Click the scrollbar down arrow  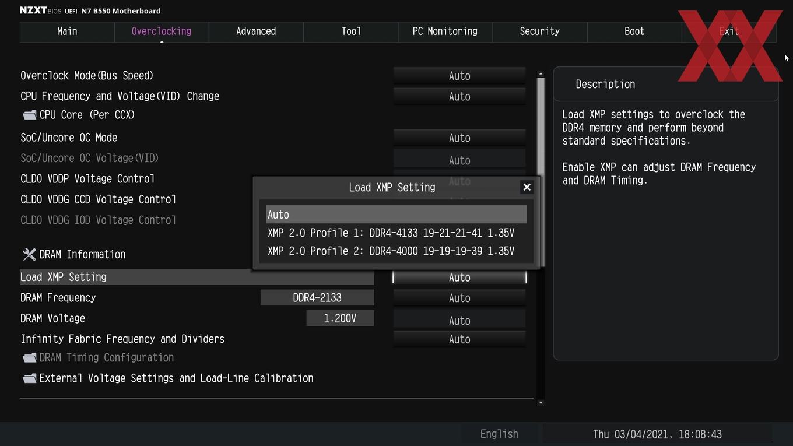pyautogui.click(x=541, y=402)
